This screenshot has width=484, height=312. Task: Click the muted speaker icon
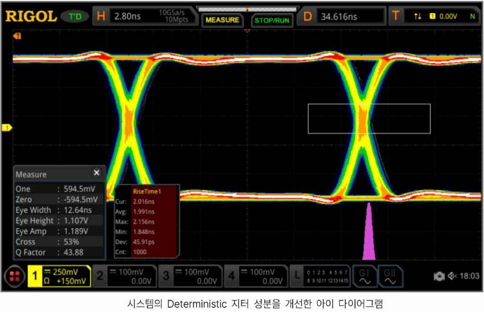point(451,276)
